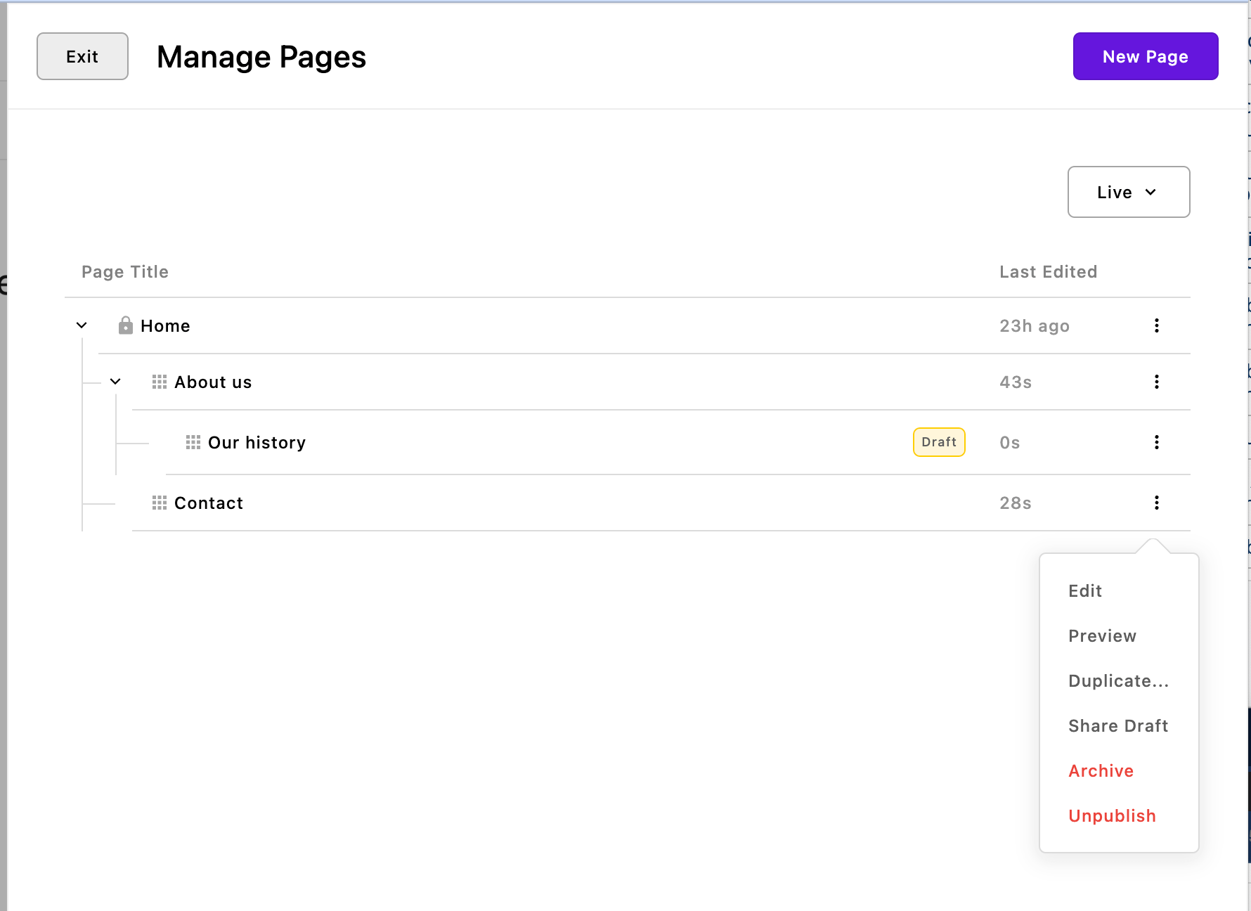Screen dimensions: 1251x911
Task: Choose Preview in the context menu
Action: point(1102,635)
